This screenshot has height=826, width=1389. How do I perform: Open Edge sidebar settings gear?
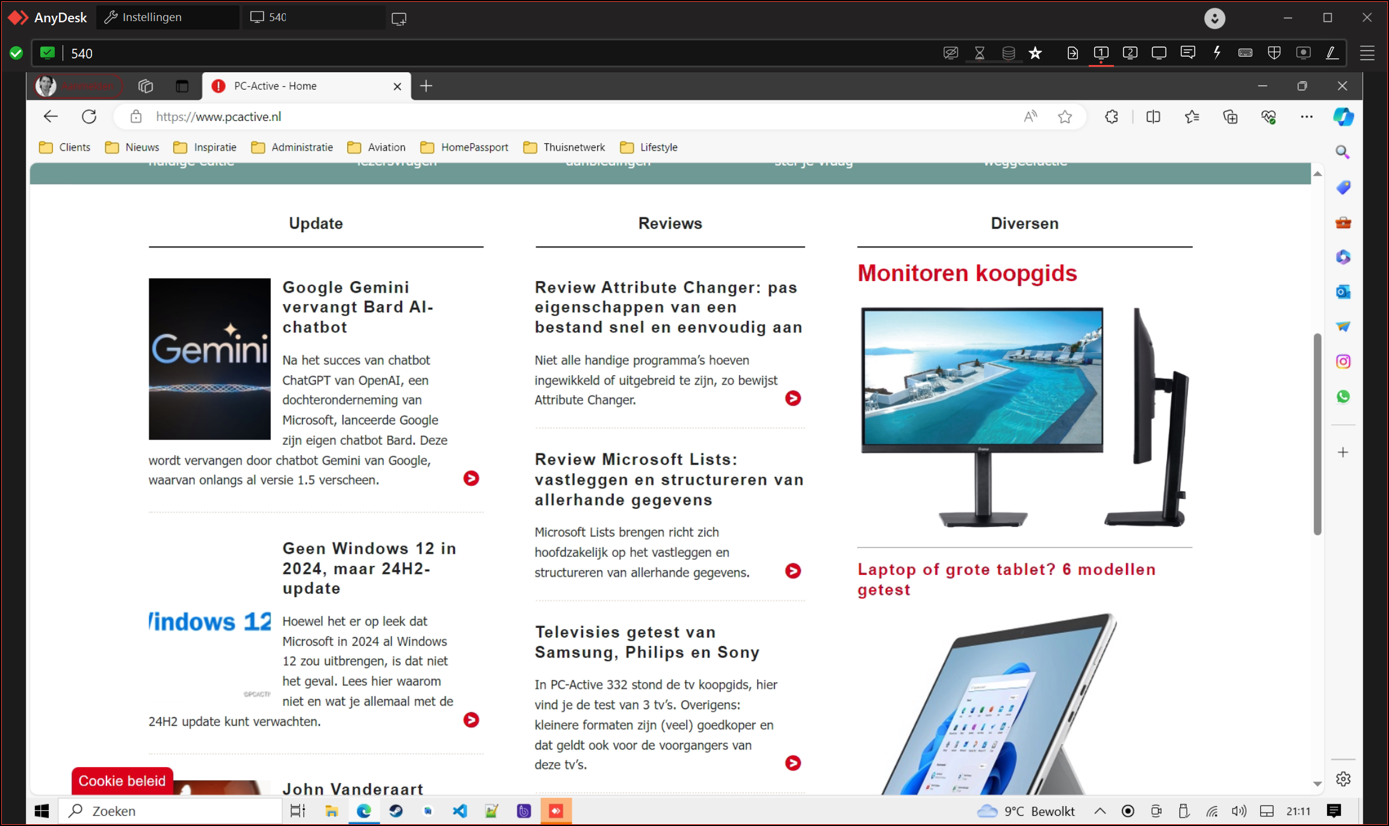(x=1343, y=779)
